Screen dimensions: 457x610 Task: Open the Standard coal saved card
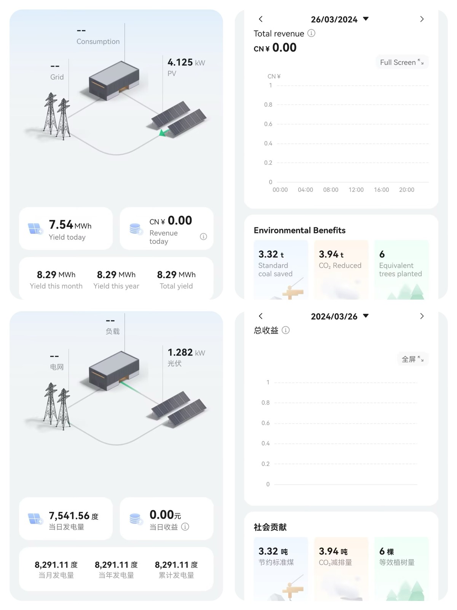pyautogui.click(x=281, y=270)
